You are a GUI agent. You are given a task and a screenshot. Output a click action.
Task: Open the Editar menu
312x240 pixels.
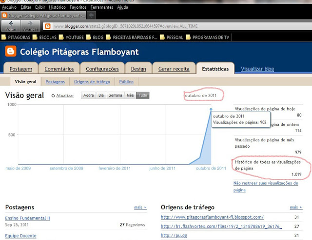[26, 7]
